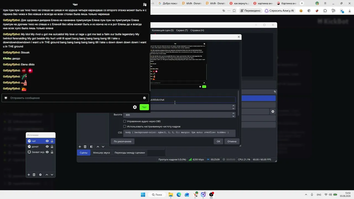Open Windows Start menu

[143, 195]
